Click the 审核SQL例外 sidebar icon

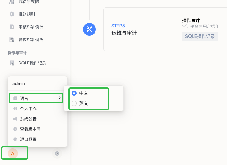[12, 27]
